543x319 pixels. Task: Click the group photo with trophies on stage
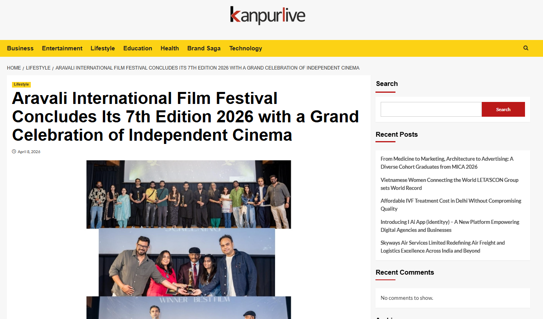coord(188,194)
